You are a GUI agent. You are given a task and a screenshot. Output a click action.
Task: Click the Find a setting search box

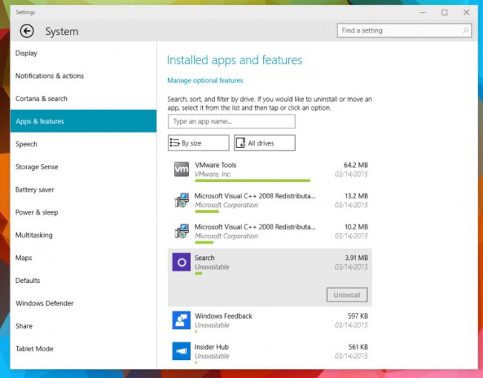tap(404, 30)
